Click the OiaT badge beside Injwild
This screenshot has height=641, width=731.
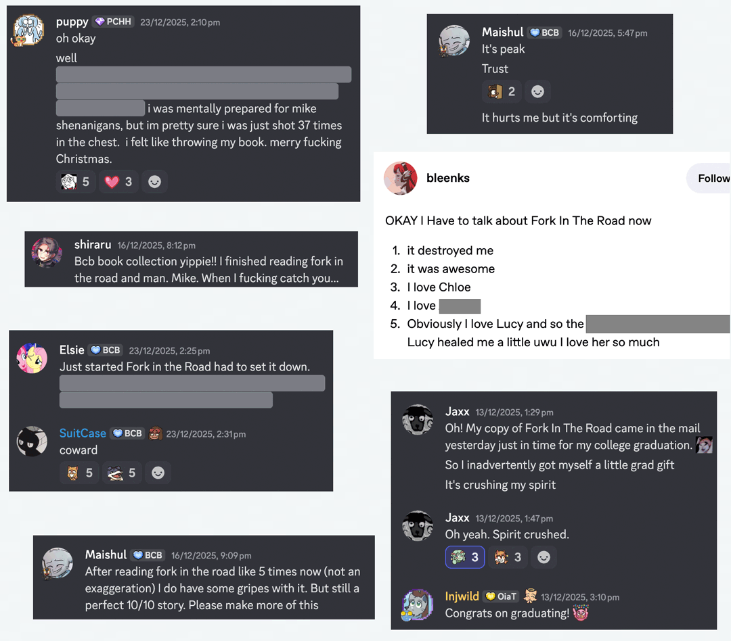point(501,596)
